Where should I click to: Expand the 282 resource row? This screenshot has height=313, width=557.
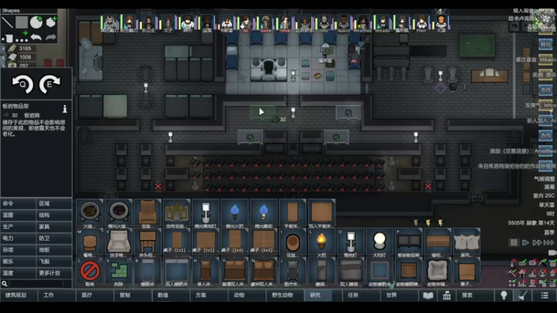pyautogui.click(x=3, y=65)
